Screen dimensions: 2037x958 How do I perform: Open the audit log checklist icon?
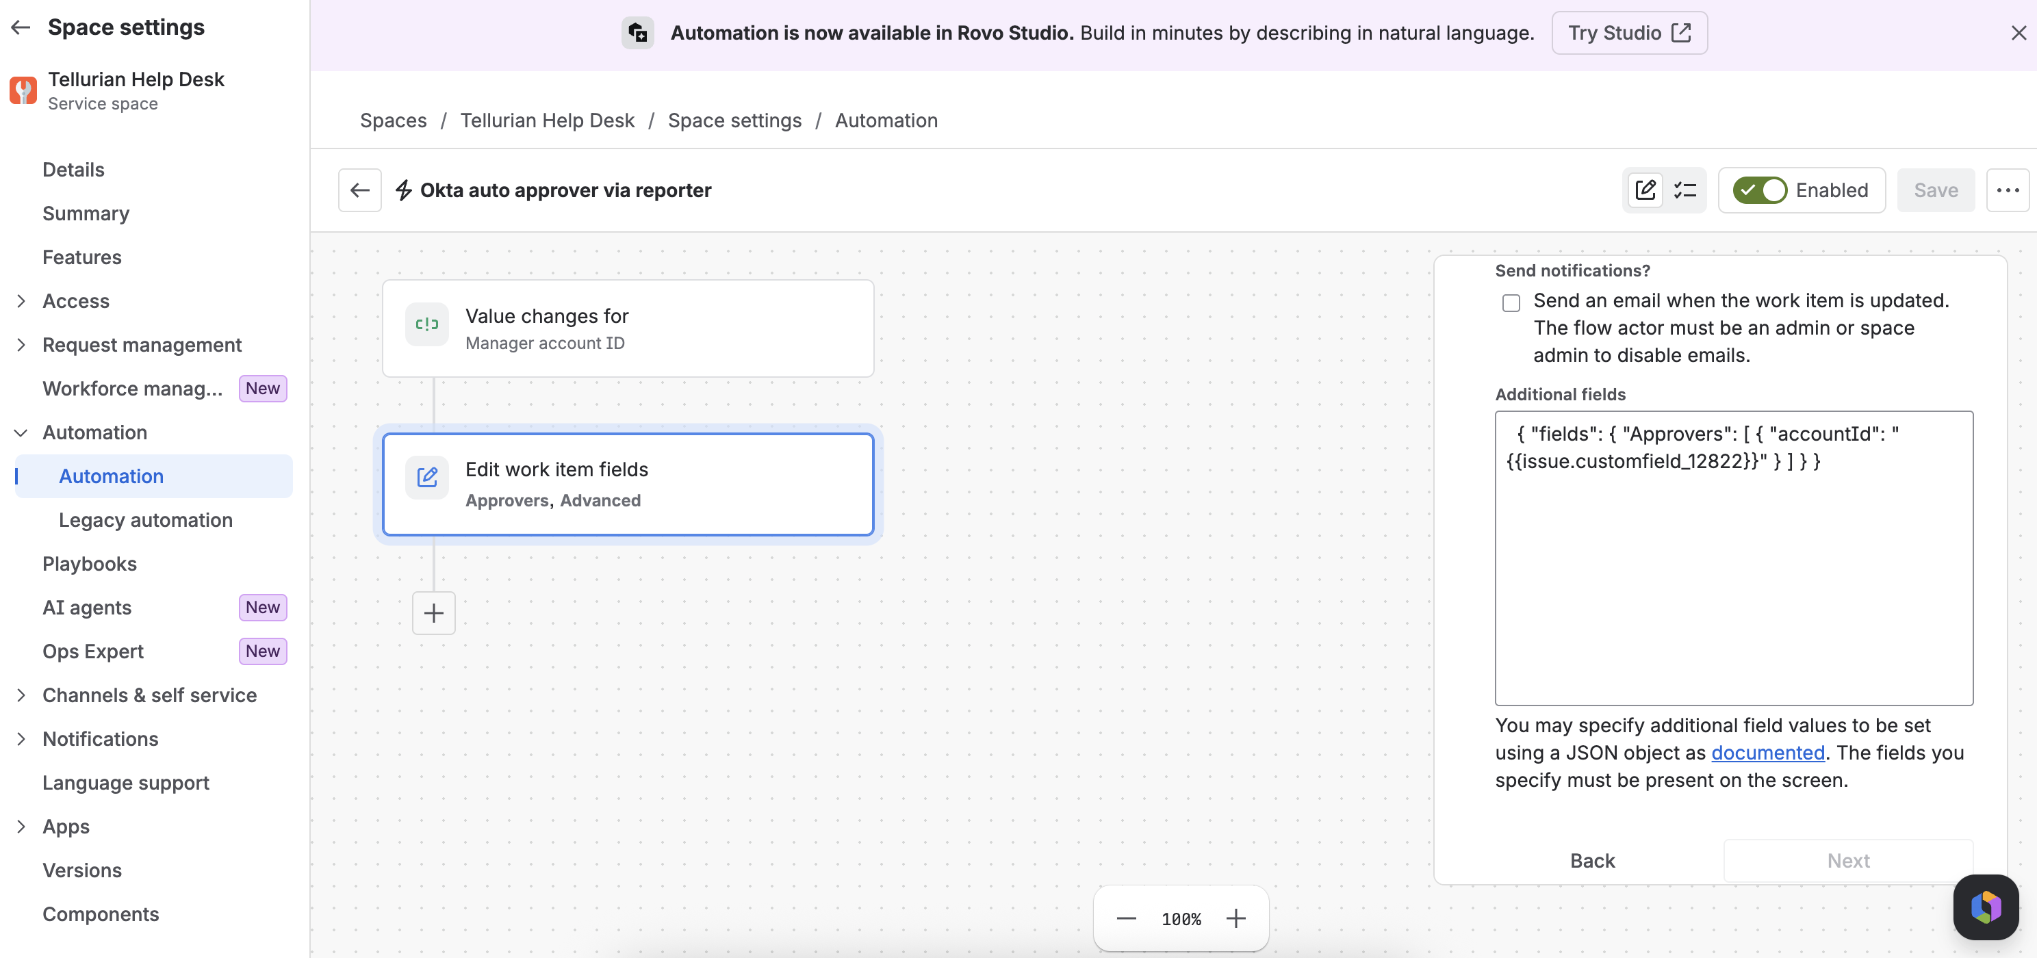click(x=1685, y=190)
